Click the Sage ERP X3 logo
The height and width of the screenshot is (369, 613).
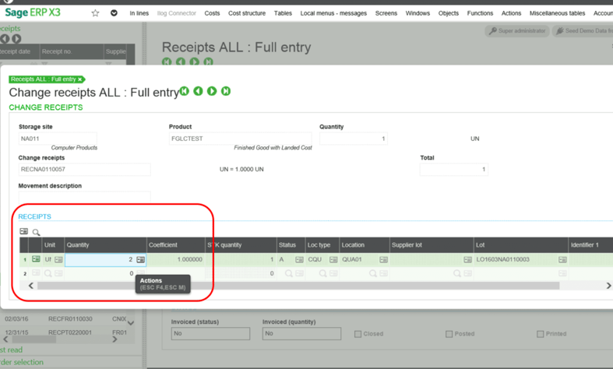point(33,12)
